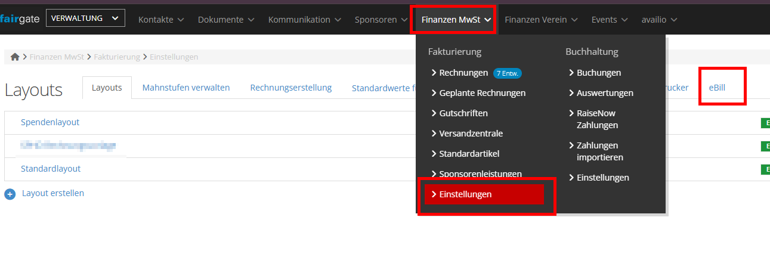This screenshot has height=273, width=770.
Task: Switch to the eBill tab
Action: 717,87
